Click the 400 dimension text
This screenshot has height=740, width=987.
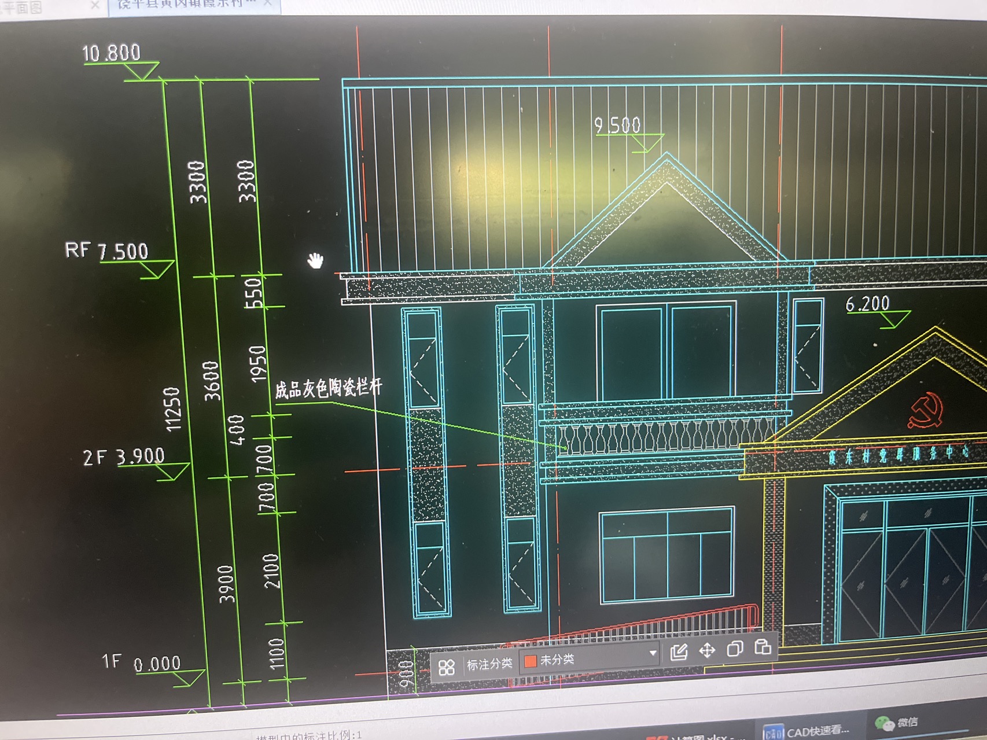click(237, 429)
